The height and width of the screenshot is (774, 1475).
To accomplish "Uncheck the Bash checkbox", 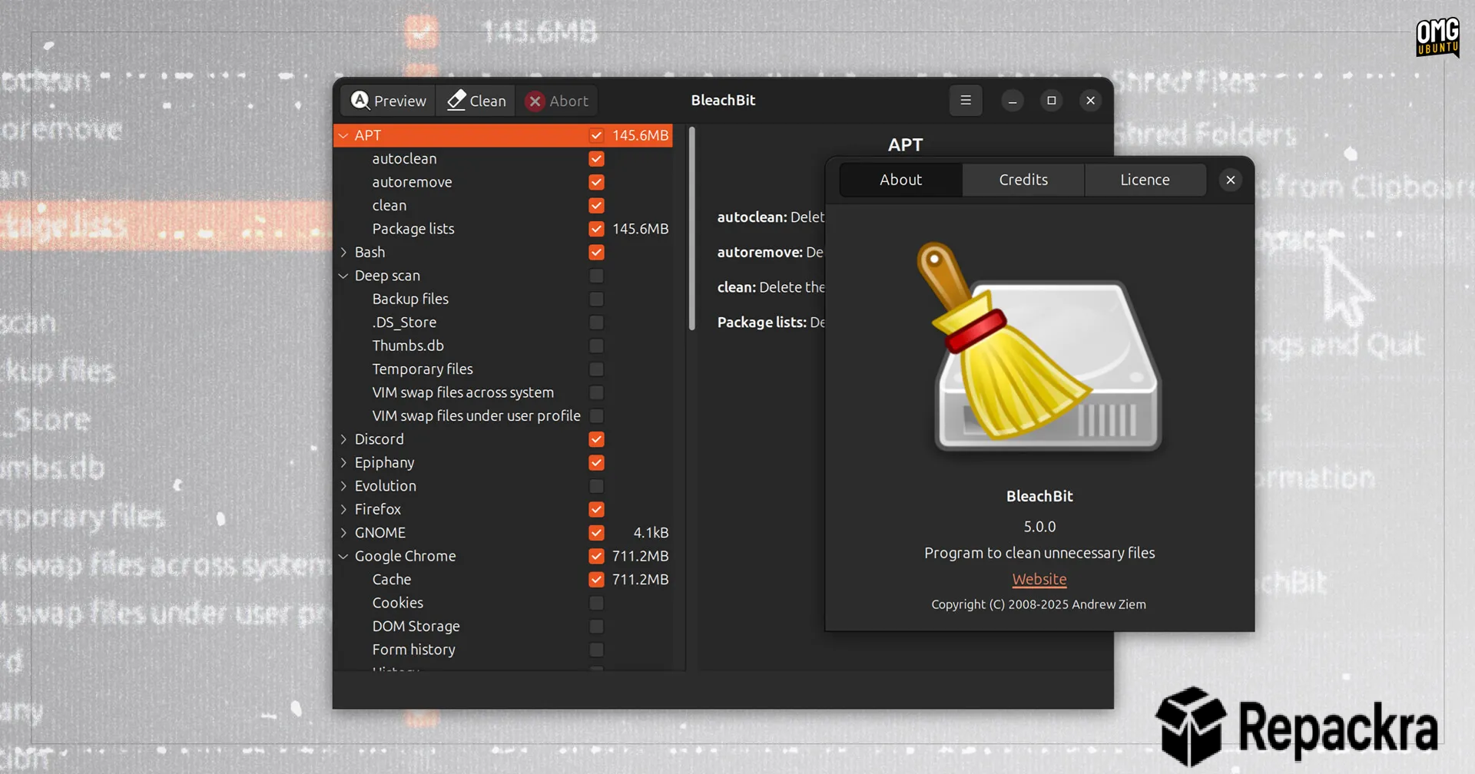I will point(596,252).
